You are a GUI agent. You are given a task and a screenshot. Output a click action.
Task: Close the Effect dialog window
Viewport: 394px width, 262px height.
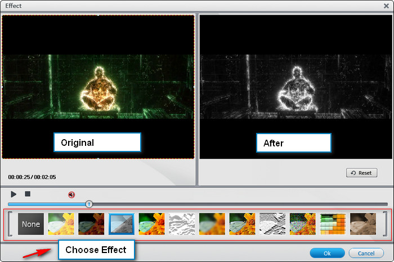click(387, 6)
